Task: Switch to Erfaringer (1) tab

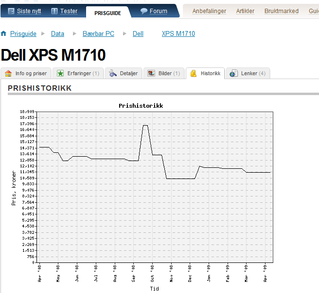Action: pyautogui.click(x=78, y=73)
